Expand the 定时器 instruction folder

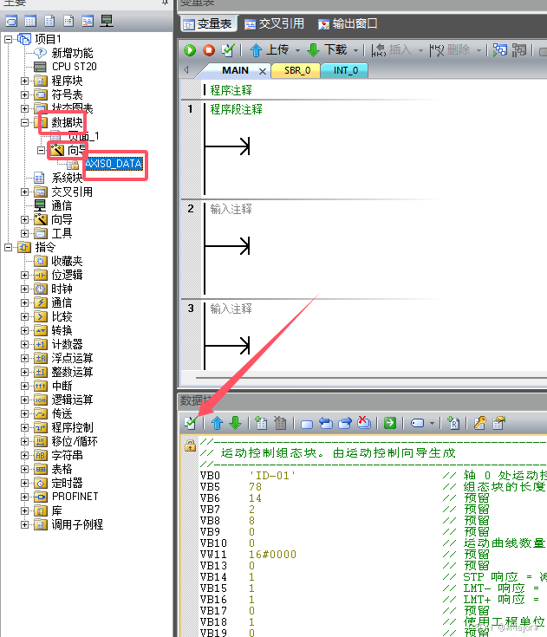[x=25, y=483]
